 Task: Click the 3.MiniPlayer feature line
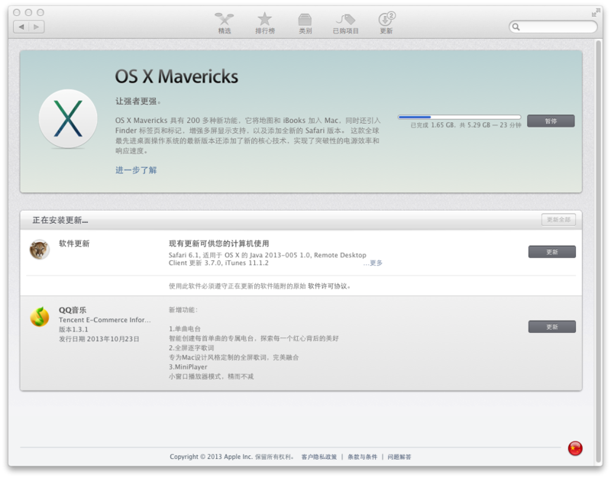pos(188,367)
